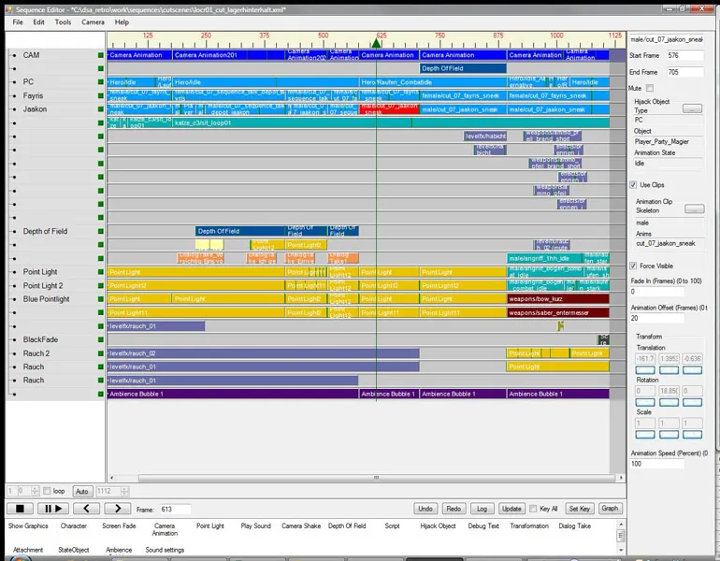The width and height of the screenshot is (720, 561).
Task: Expand the Fayris track arrow
Action: [x=13, y=96]
